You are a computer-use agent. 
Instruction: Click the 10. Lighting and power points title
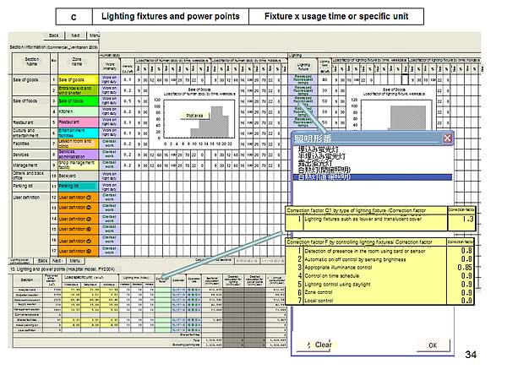[61, 269]
